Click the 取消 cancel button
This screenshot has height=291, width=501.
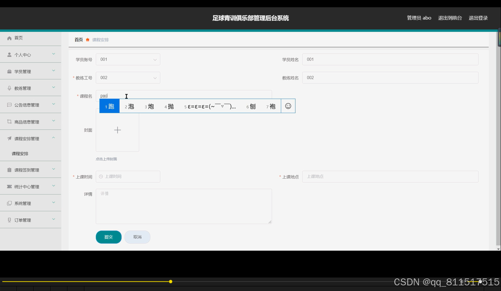coord(137,237)
